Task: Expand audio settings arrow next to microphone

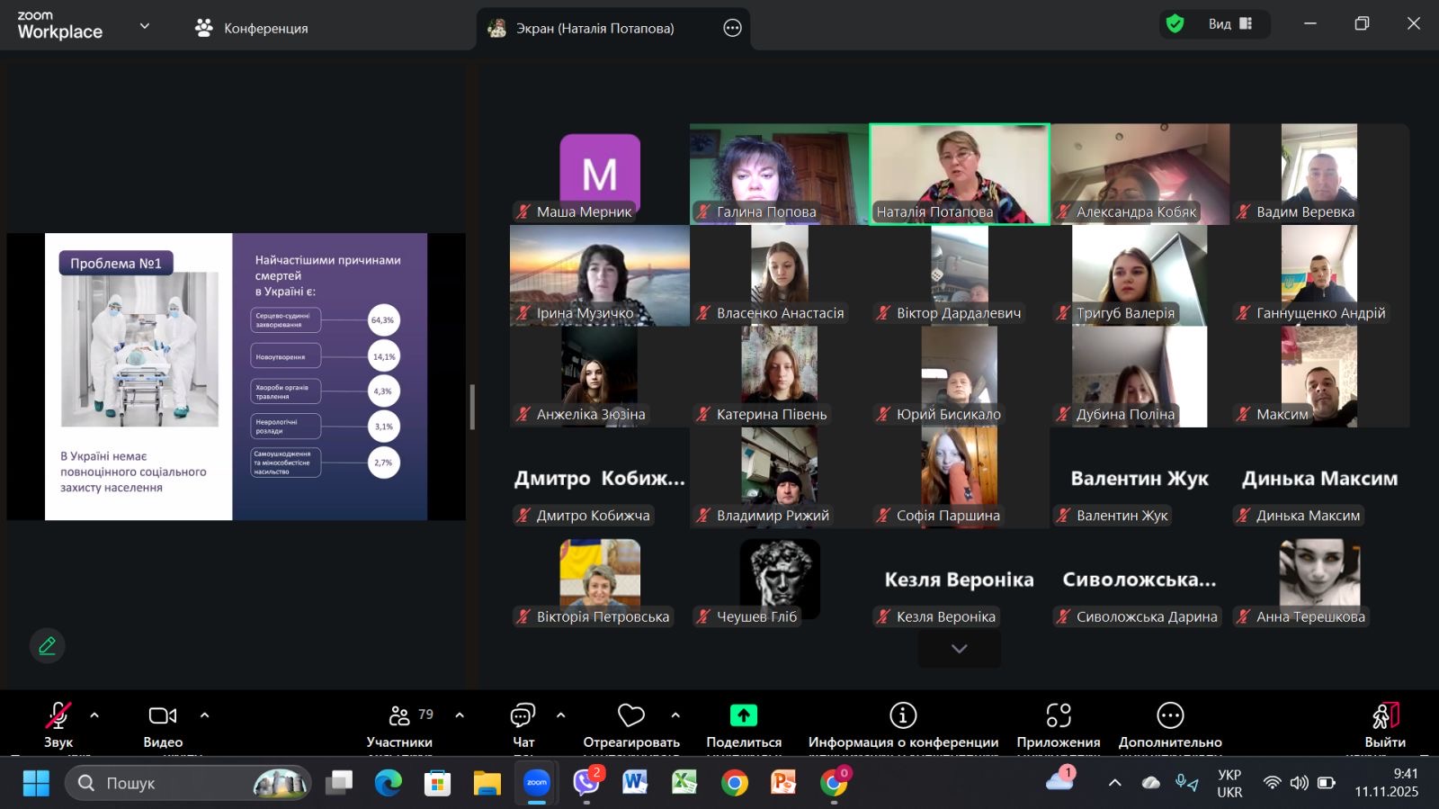Action: (x=94, y=715)
